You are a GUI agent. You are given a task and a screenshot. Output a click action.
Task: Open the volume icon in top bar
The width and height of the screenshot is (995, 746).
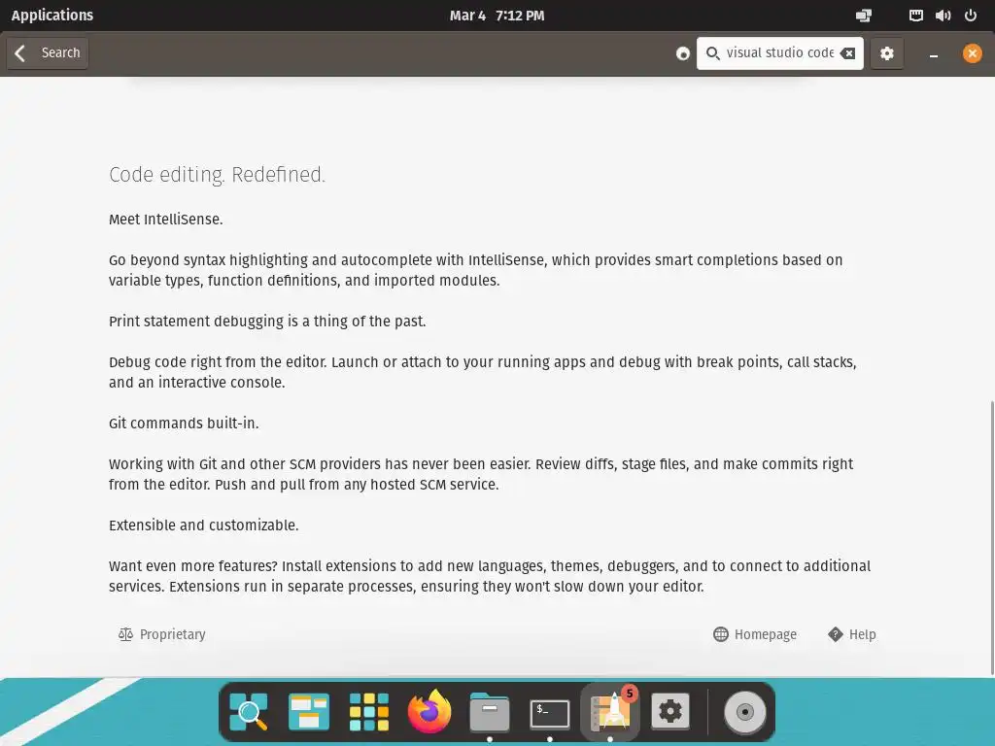tap(943, 16)
